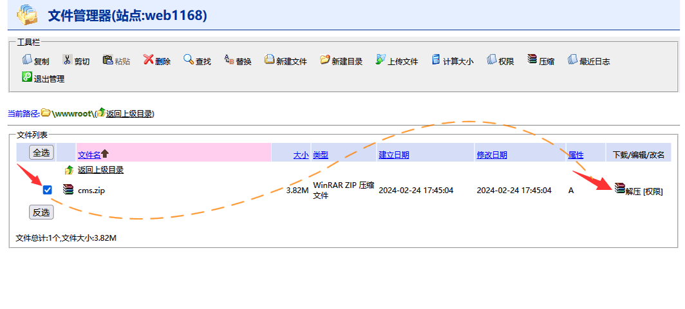Uncheck the cms.zip checkbox
Screen dimensions: 685x309
click(47, 190)
